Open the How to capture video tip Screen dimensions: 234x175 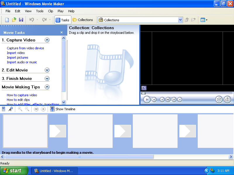click(22, 95)
